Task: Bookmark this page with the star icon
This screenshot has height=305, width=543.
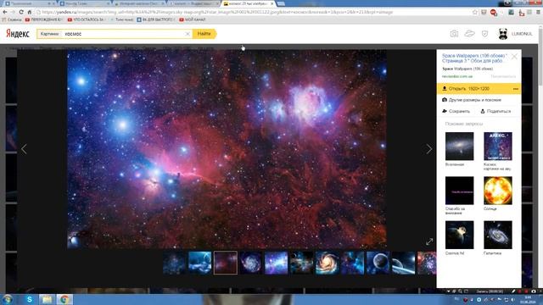Action: pyautogui.click(x=475, y=12)
